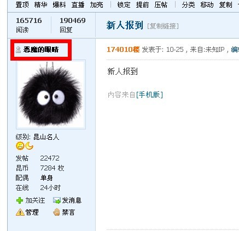This screenshot has width=239, height=231.
Task: Click the [复制链接] link beside title
Action: (163, 26)
